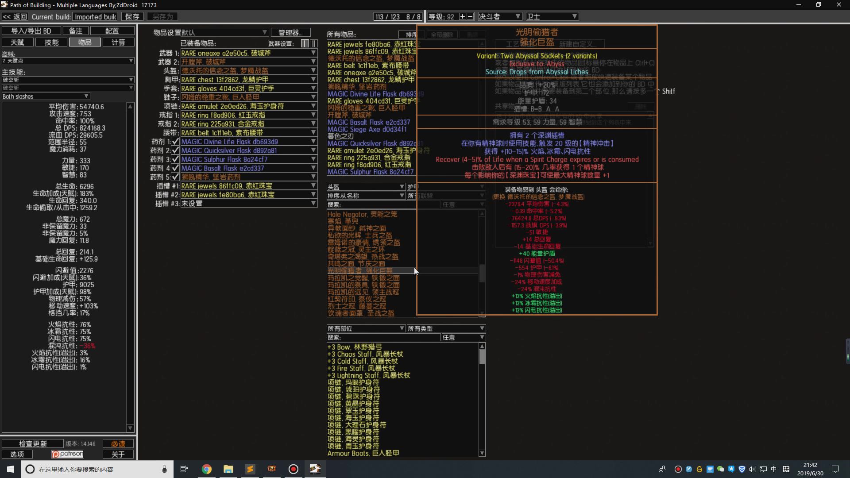
Task: Click the level plus increment icon
Action: coord(462,16)
